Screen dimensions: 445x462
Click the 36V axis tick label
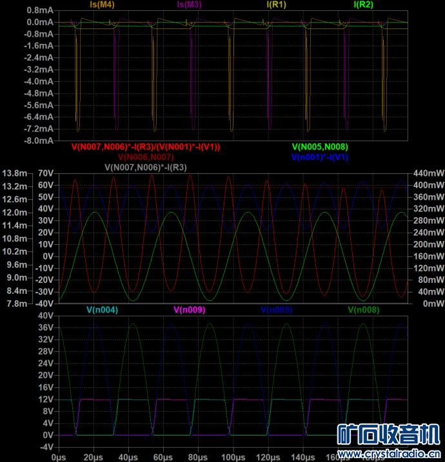pos(46,327)
